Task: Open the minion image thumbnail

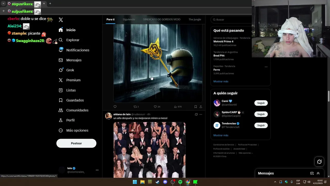Action: pos(158,64)
